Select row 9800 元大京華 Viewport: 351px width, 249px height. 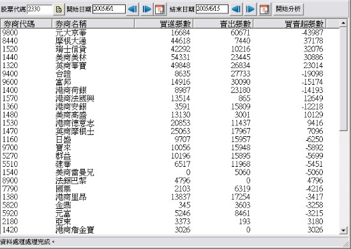pyautogui.click(x=170, y=32)
